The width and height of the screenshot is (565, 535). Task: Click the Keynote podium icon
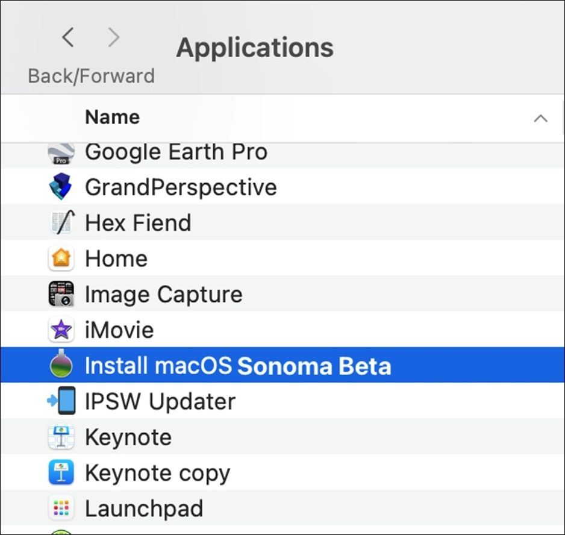coord(61,437)
